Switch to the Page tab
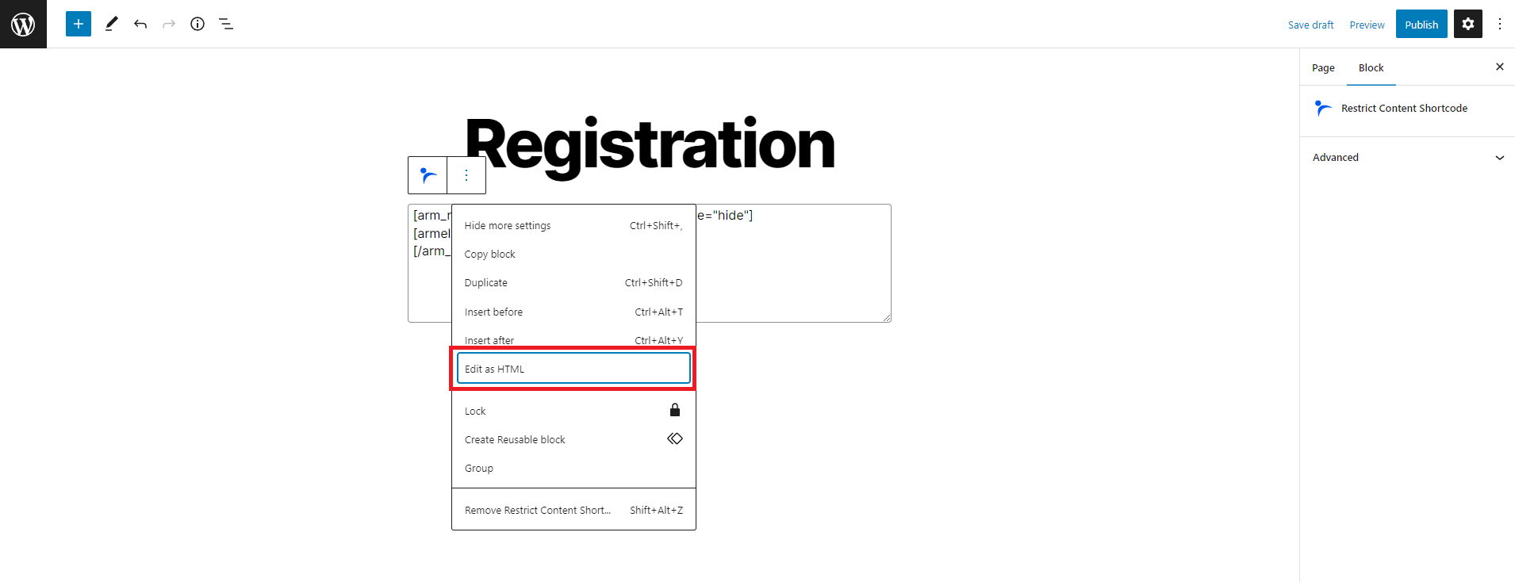Viewport: 1515px width, 582px height. (x=1323, y=68)
